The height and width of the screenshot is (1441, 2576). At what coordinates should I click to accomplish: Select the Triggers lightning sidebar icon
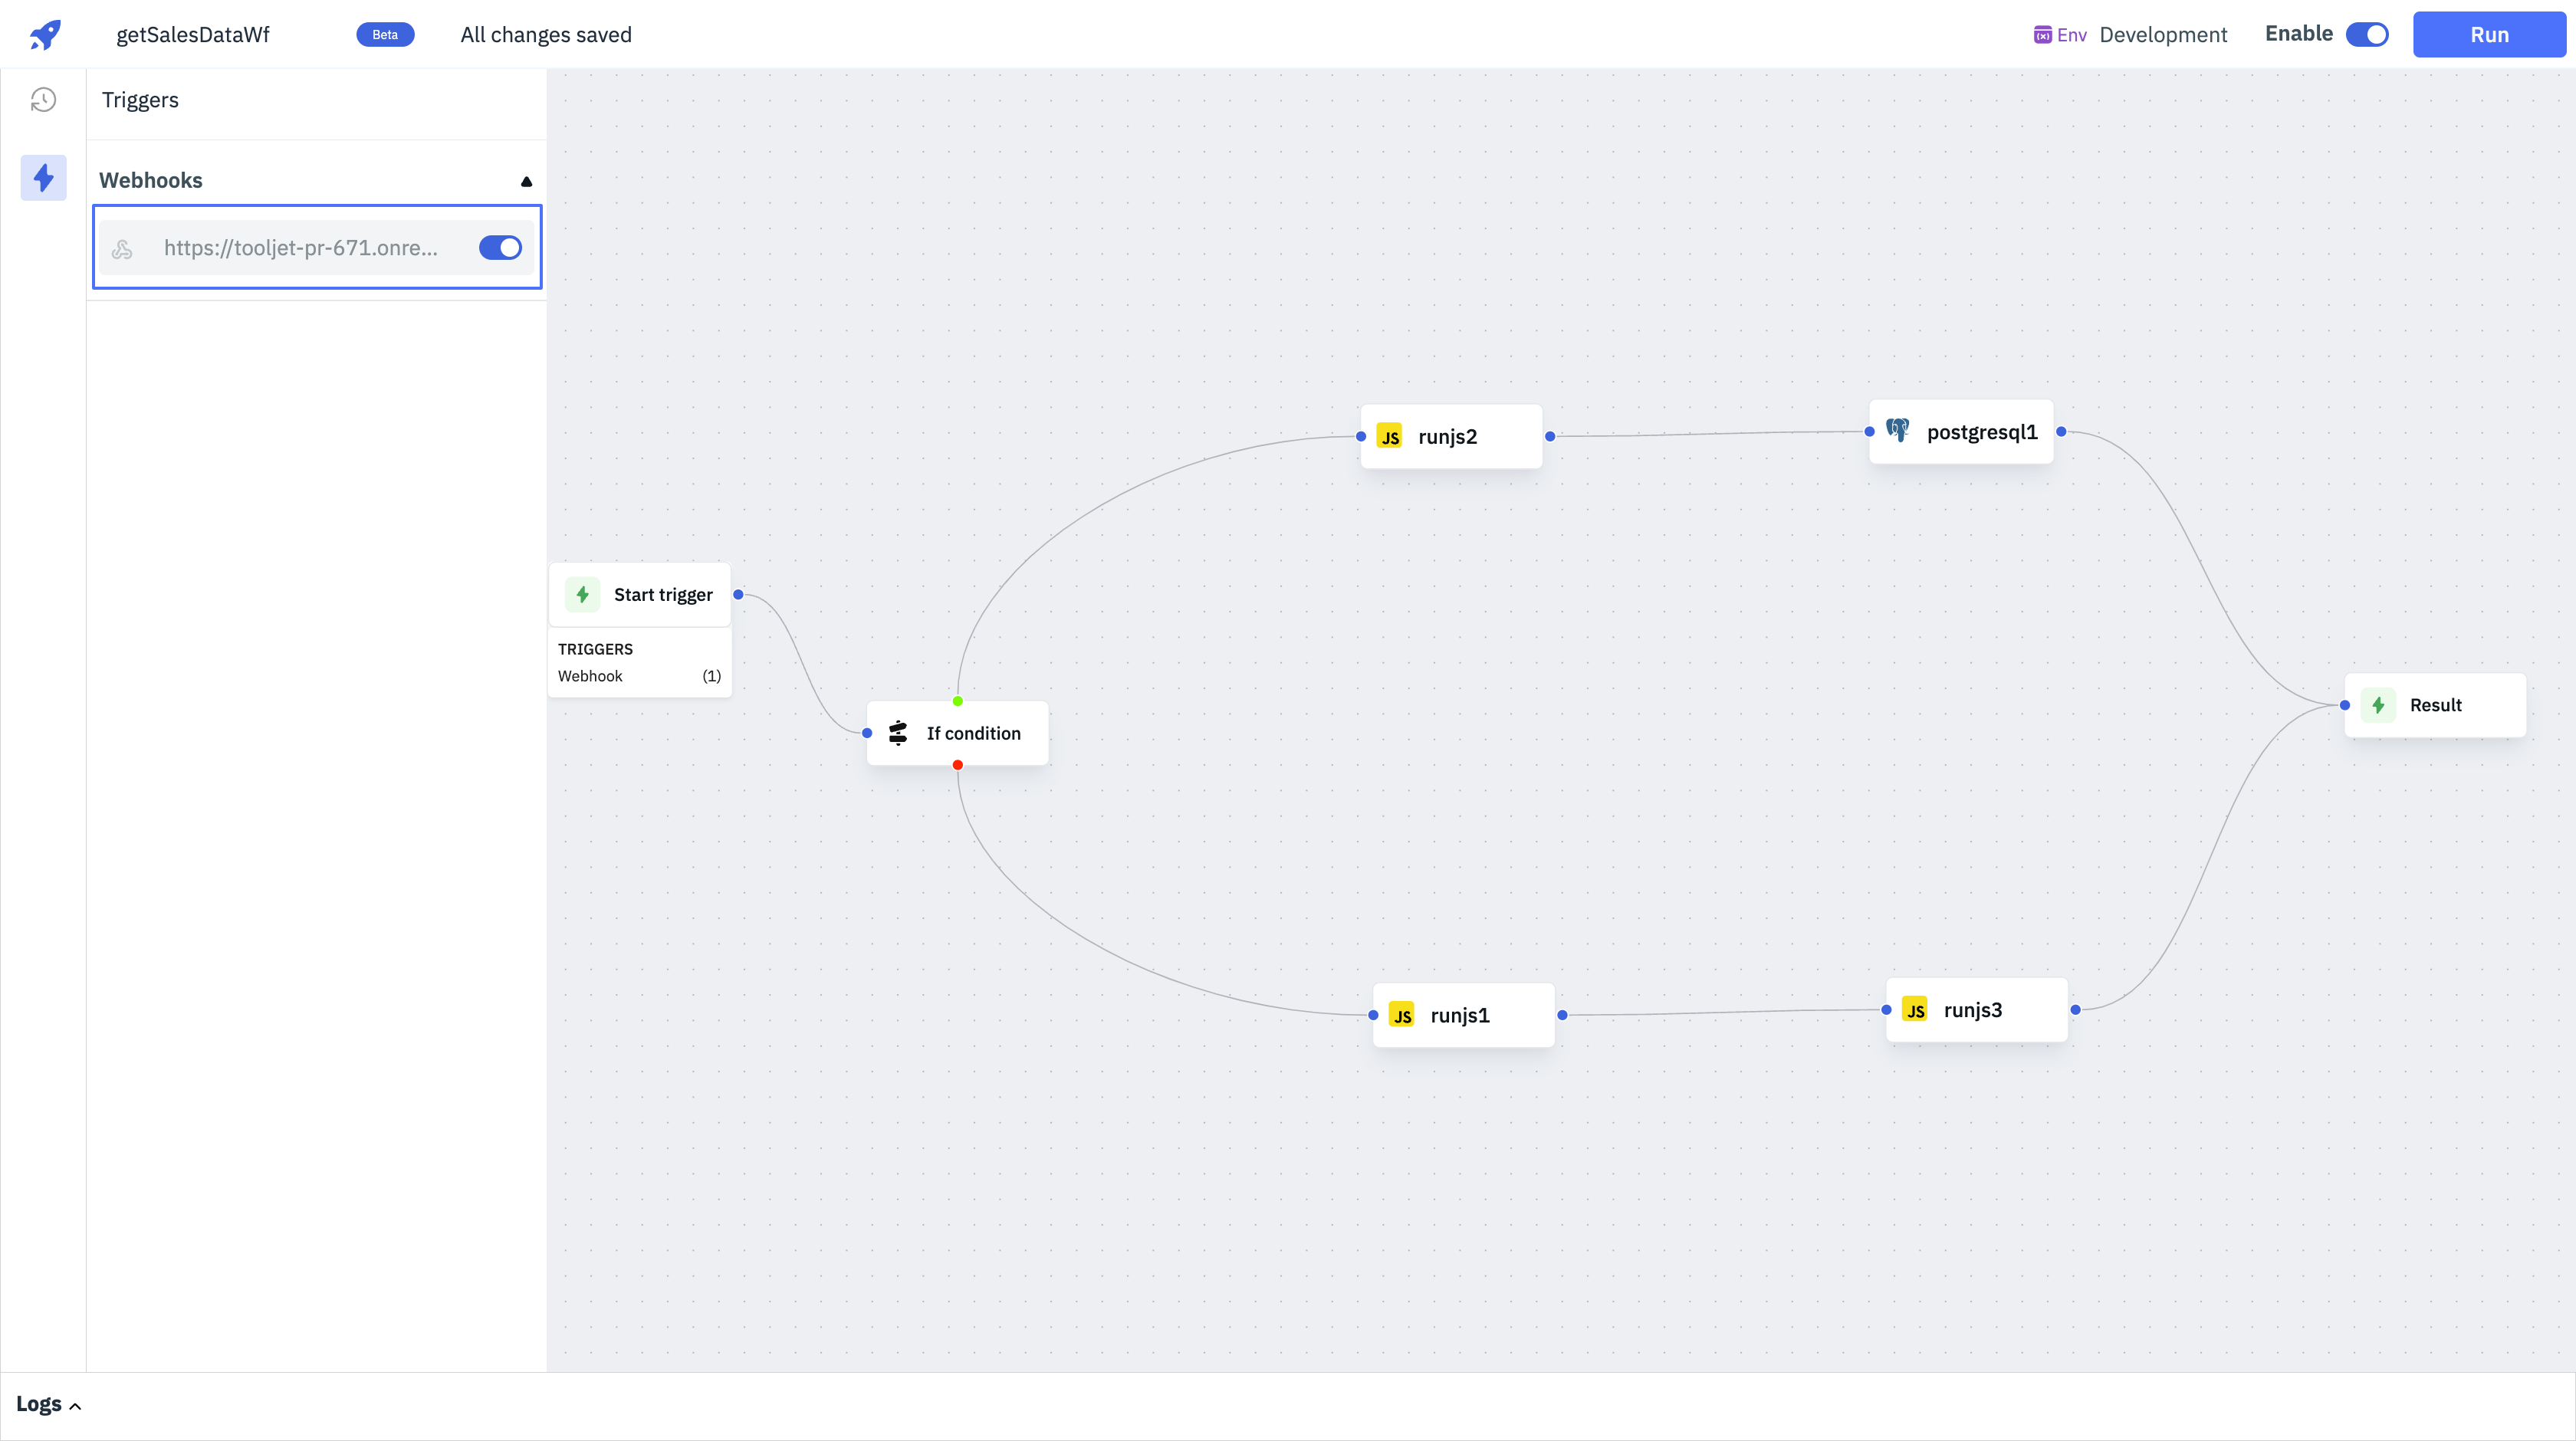tap(43, 178)
